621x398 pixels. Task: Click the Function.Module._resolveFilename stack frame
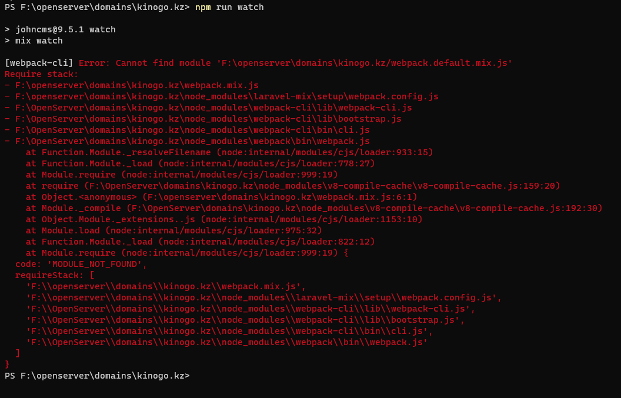tap(229, 152)
